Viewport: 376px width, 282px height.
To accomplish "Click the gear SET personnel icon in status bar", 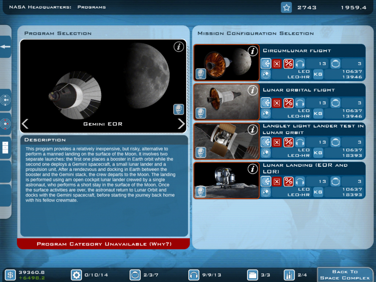I will coord(76,275).
